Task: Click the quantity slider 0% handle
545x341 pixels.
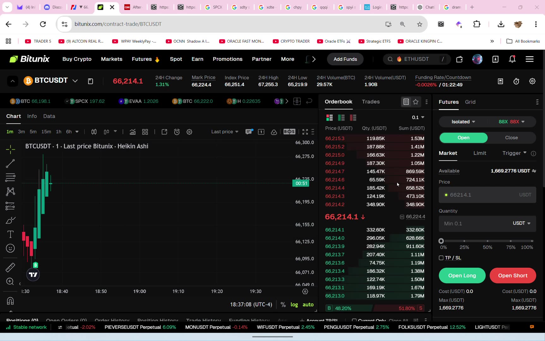Action: [x=441, y=241]
